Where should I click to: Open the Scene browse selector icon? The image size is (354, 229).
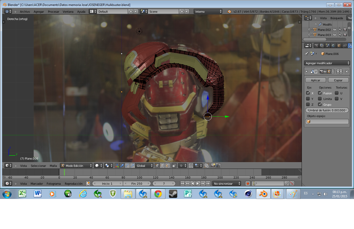click(x=144, y=12)
